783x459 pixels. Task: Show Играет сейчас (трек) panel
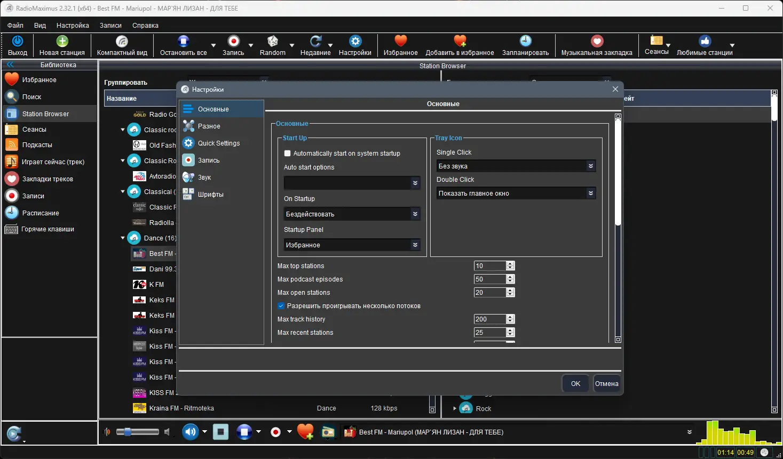pos(50,162)
